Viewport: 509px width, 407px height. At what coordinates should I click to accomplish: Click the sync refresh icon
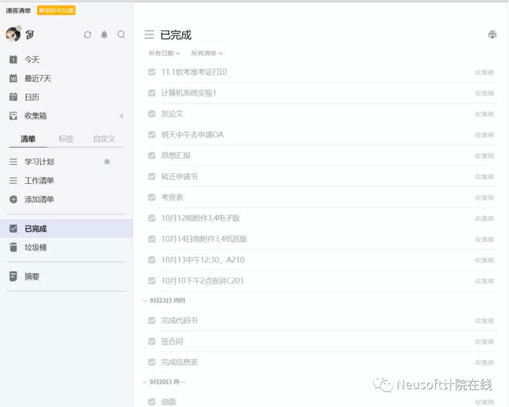[88, 35]
